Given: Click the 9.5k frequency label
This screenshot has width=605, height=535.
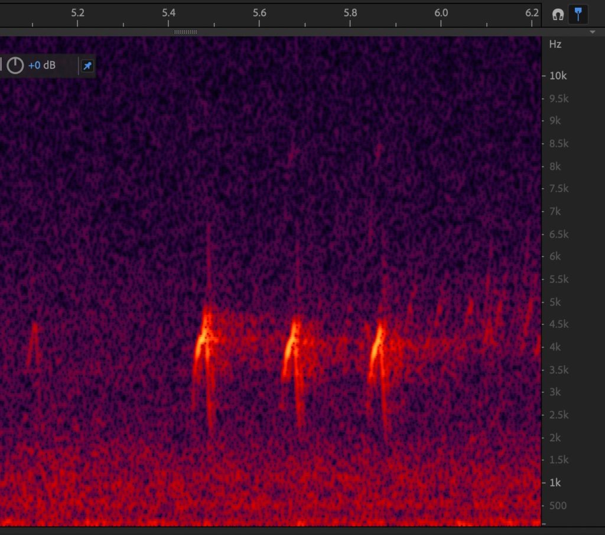Looking at the screenshot, I should pos(559,99).
